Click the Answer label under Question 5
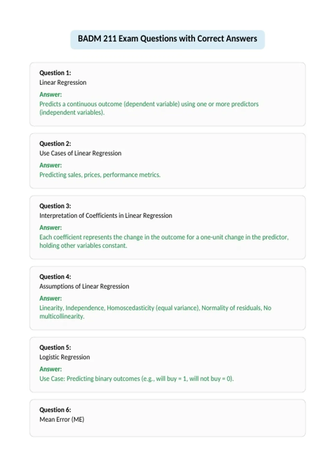The height and width of the screenshot is (475, 335). tap(51, 369)
